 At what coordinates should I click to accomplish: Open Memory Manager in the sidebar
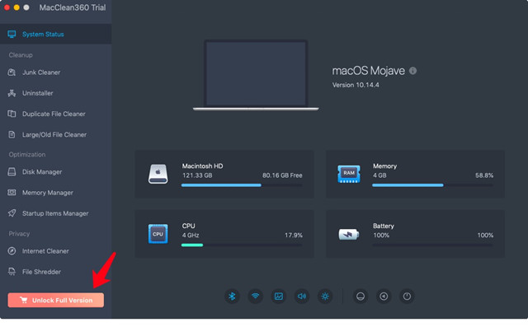tap(56, 193)
